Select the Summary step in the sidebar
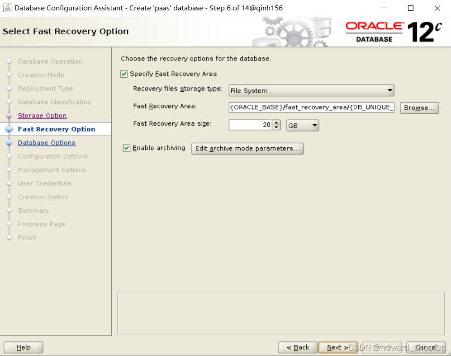Viewport: 451px width, 356px height. [33, 210]
